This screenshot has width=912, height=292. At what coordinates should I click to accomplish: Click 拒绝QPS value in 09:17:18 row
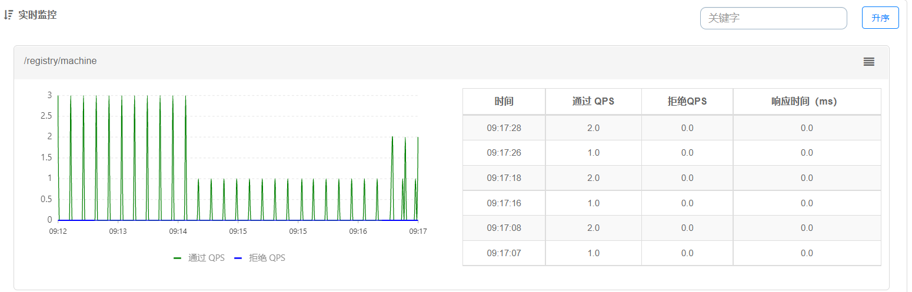pos(687,178)
